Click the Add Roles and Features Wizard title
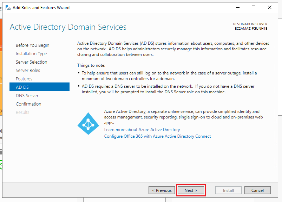This screenshot has width=282, height=202. [x=41, y=8]
